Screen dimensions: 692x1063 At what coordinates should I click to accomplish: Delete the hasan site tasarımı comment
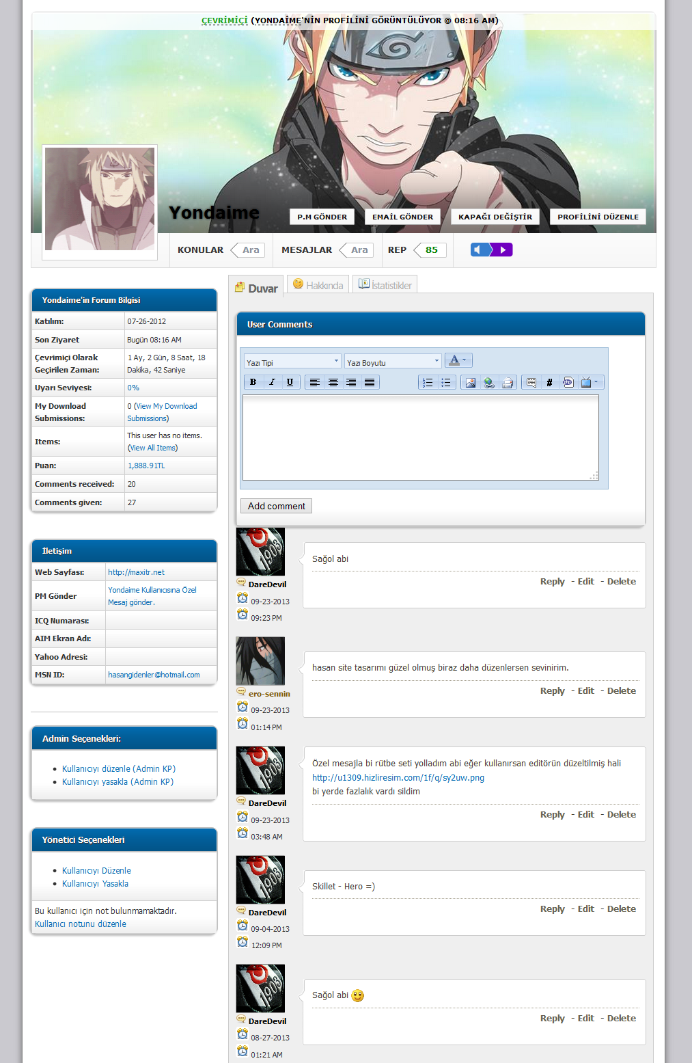pyautogui.click(x=622, y=691)
